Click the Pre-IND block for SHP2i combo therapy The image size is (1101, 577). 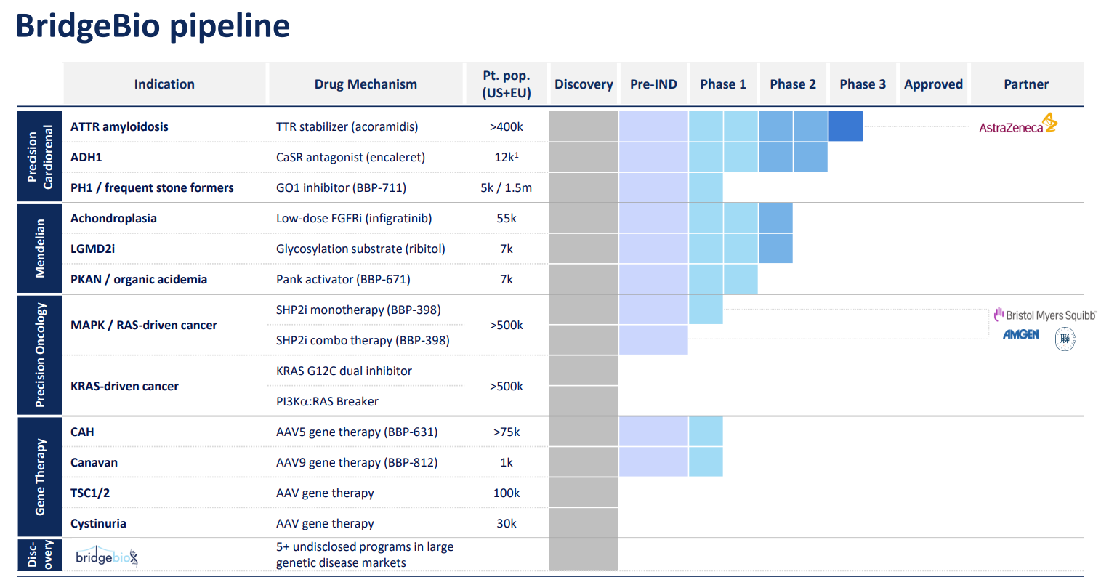click(x=653, y=340)
